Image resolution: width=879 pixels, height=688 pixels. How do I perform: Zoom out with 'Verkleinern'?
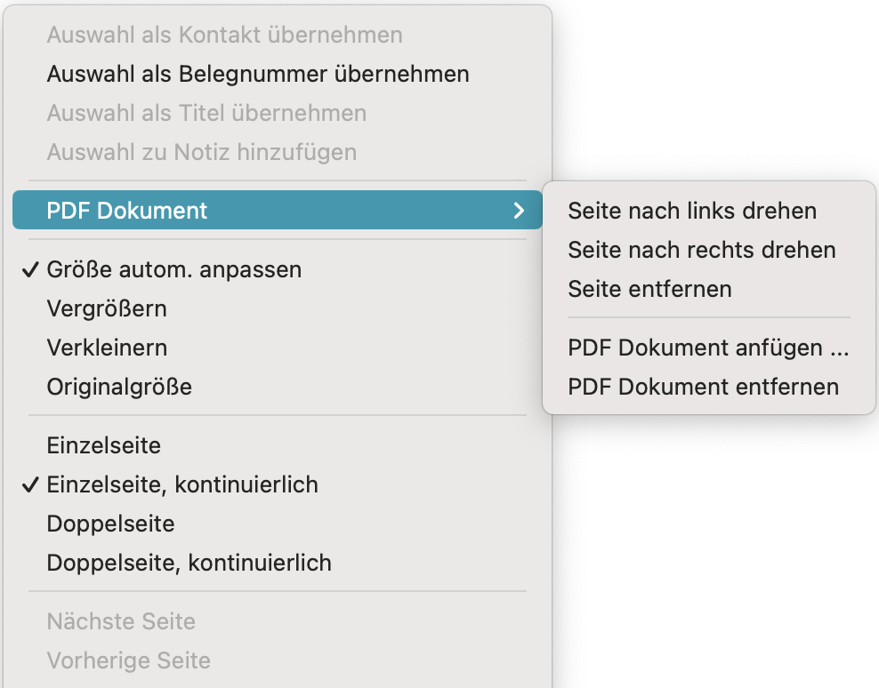pos(107,348)
